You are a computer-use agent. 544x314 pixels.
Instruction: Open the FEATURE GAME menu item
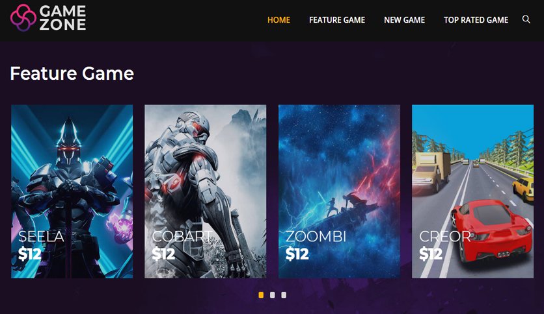pos(337,20)
